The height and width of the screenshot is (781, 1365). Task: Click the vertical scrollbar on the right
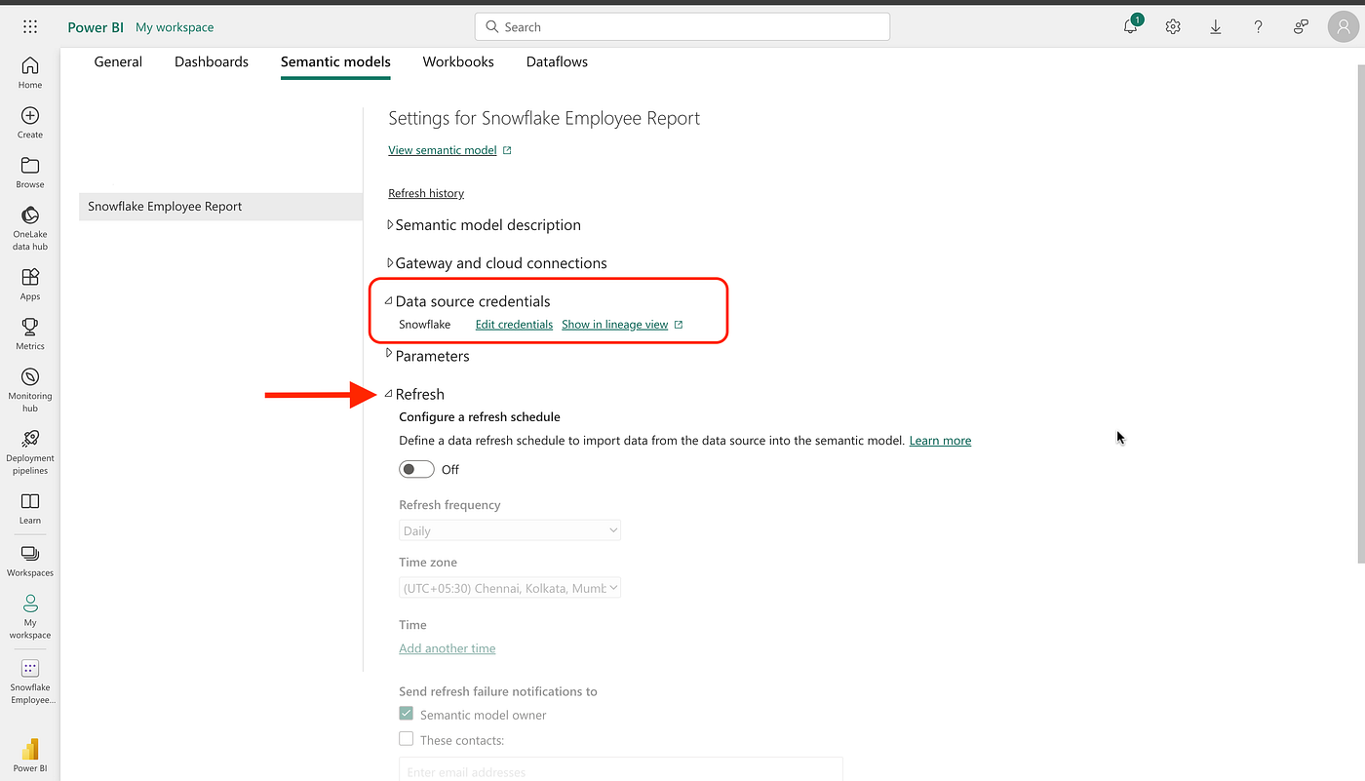click(1361, 312)
